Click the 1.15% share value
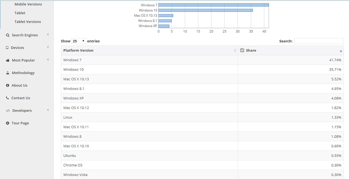Viewport: 349px width, 179px height. (336, 127)
